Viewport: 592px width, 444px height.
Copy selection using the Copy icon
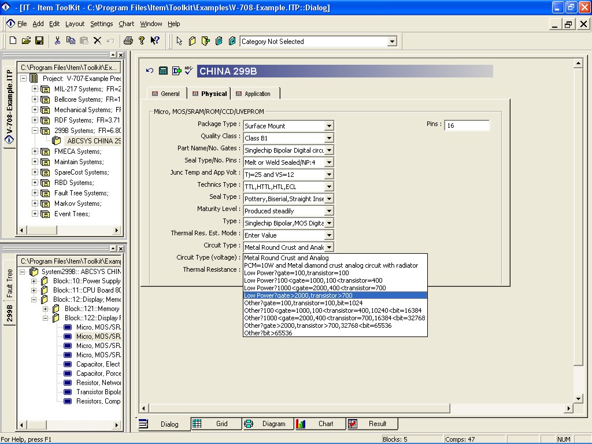[x=71, y=40]
